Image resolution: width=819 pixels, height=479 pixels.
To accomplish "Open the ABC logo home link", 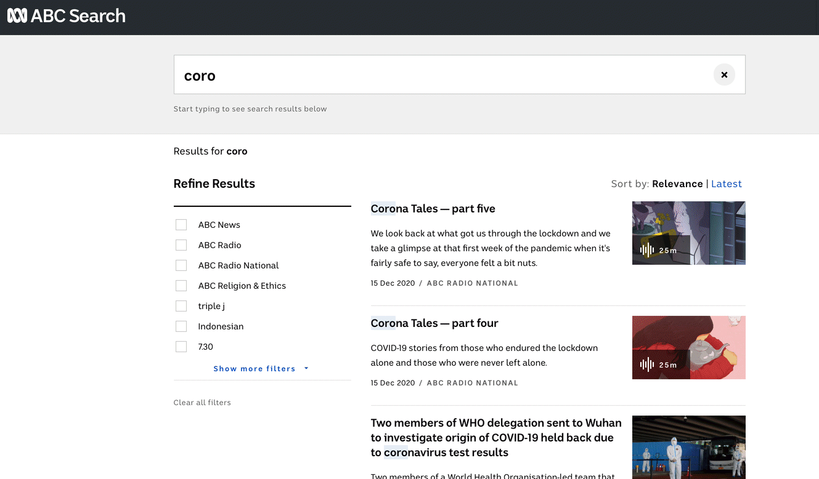I will coord(17,16).
